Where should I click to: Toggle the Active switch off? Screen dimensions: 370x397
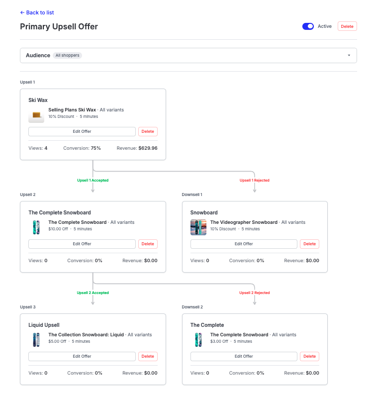point(308,26)
